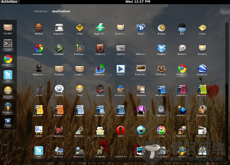Screen dimensions: 230x165
Task: Launch LibreOffice Math sigma icon
Action: [80, 111]
